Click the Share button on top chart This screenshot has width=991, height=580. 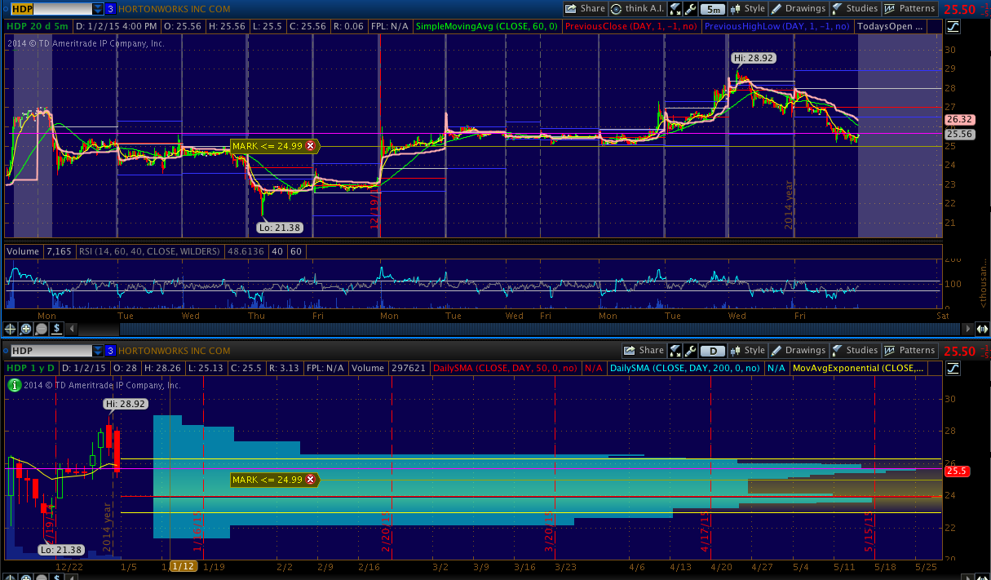[585, 9]
